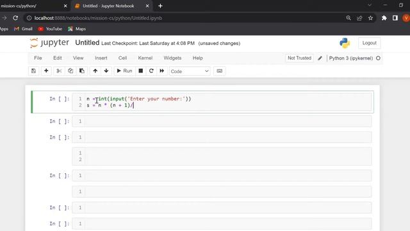Click the Not Trusted button
The width and height of the screenshot is (410, 231).
pos(299,58)
